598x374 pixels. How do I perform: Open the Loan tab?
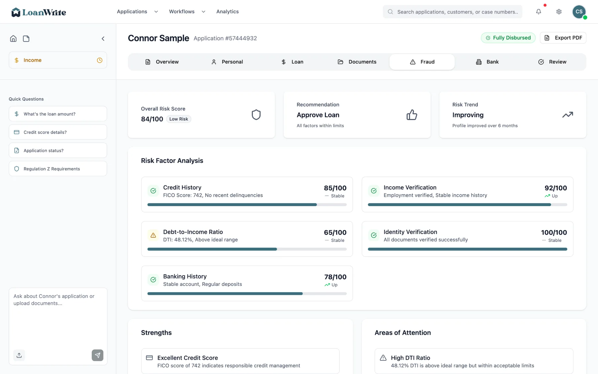pyautogui.click(x=292, y=62)
